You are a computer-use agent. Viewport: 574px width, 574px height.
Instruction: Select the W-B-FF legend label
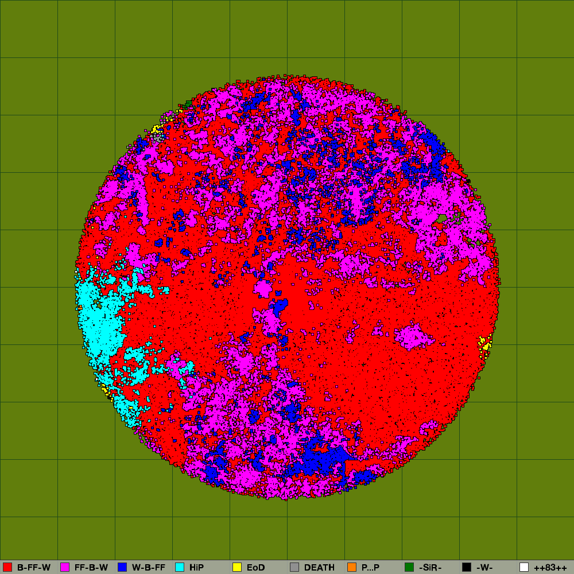pos(149,568)
